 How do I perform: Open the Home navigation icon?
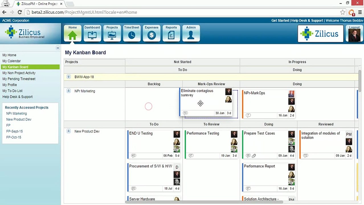(x=72, y=33)
